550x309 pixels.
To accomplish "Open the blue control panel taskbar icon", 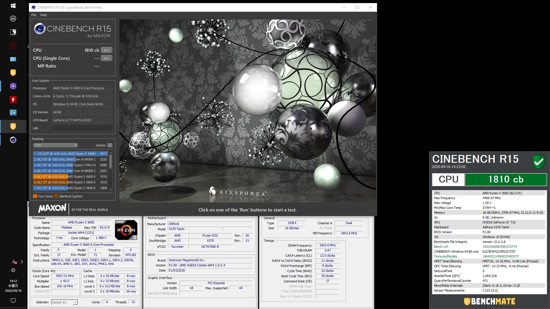I will (x=13, y=59).
